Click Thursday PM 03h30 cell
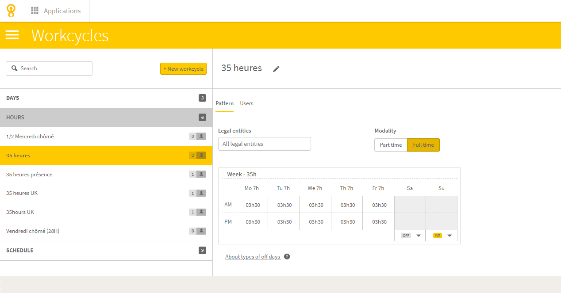Viewport: 561px width, 293px height. coord(347,221)
